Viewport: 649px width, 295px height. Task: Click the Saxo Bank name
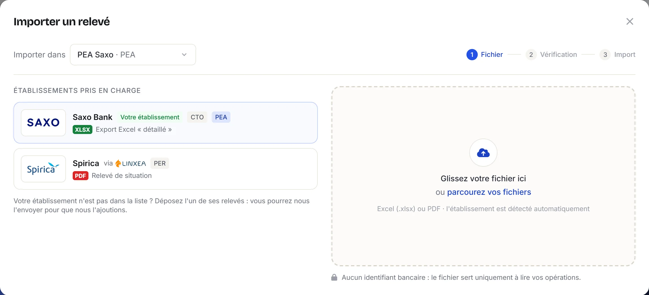click(92, 117)
